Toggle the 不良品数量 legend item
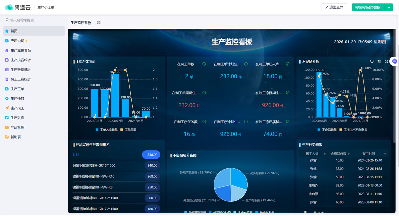 point(327,130)
